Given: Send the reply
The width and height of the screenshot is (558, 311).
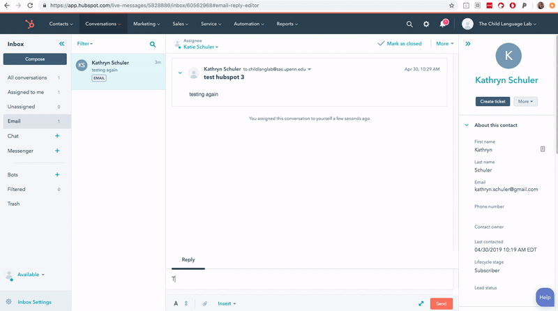Looking at the screenshot, I should click(442, 303).
